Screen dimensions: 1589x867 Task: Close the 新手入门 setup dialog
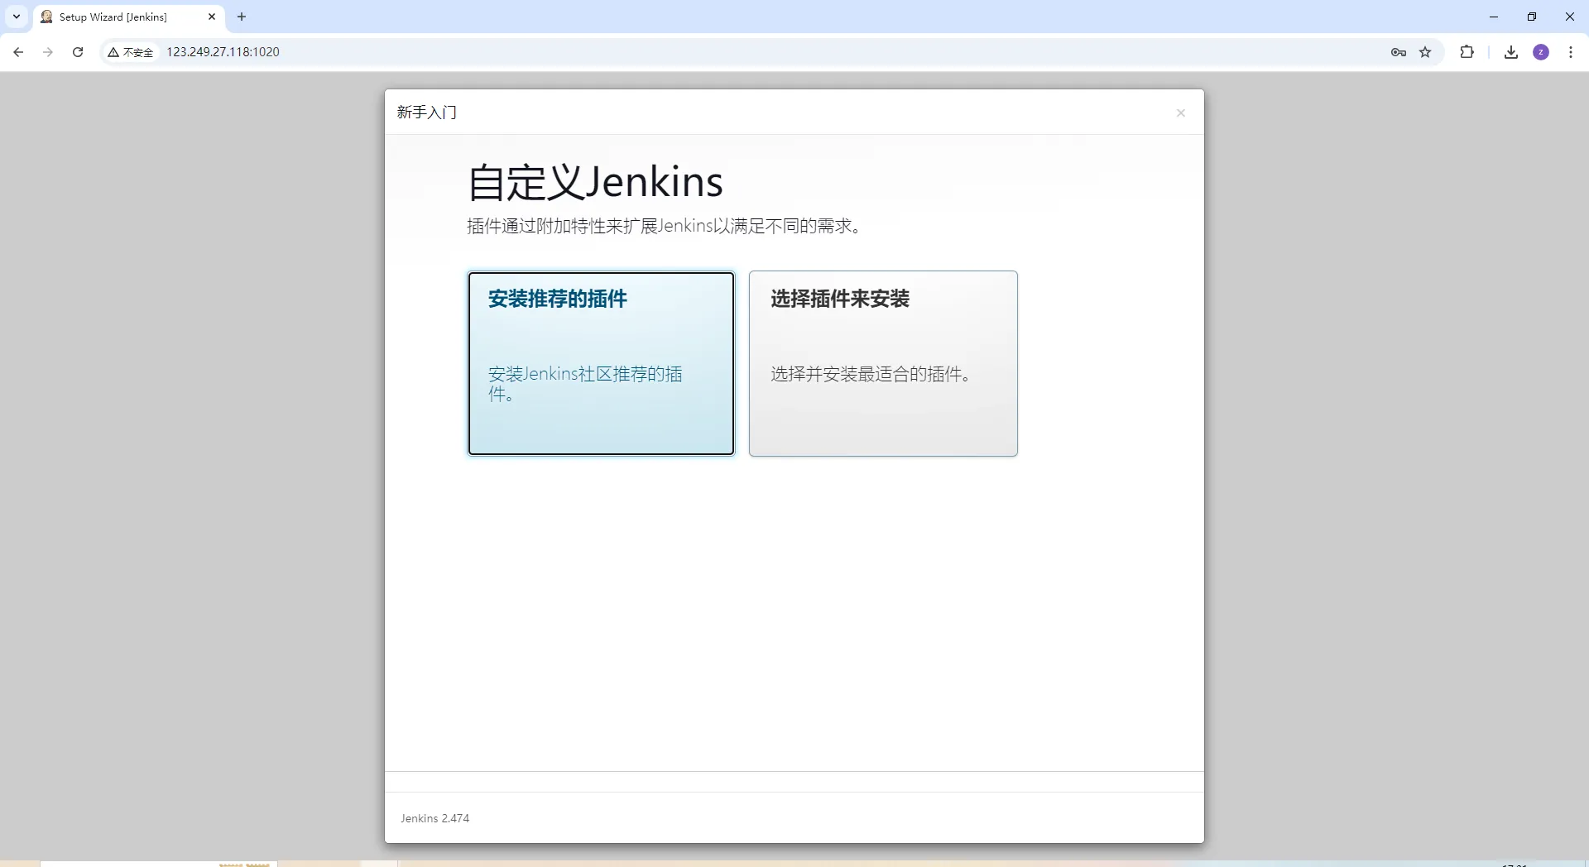coord(1181,113)
